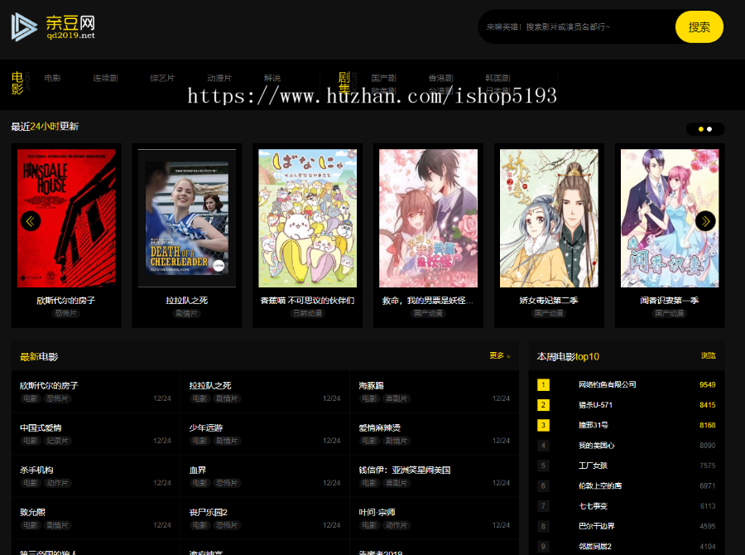
Task: Click the view count 9549
Action: [708, 384]
